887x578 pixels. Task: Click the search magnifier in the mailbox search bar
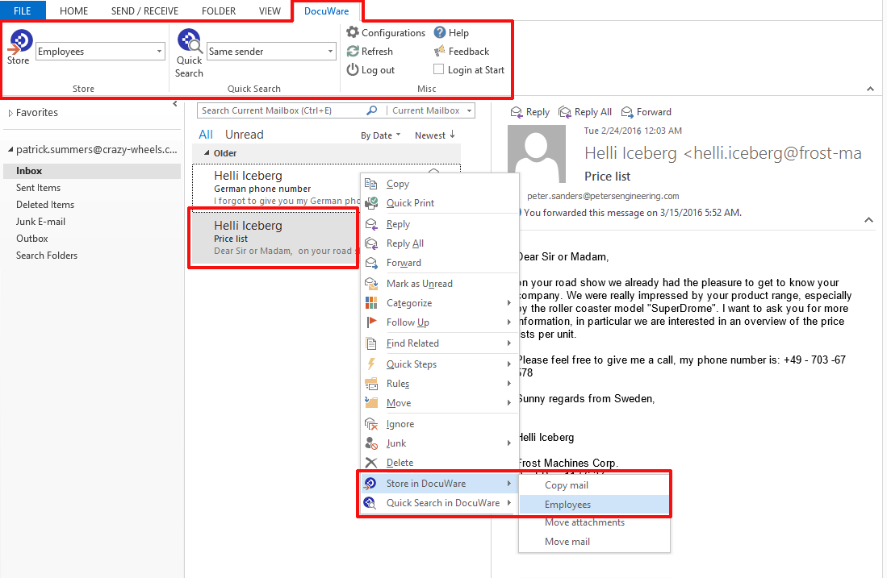point(370,110)
